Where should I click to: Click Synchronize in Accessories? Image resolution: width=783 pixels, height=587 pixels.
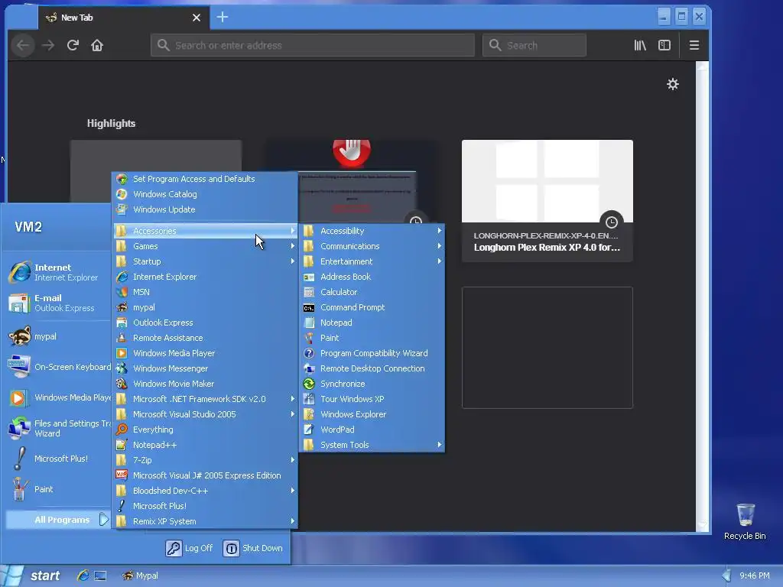tap(372, 384)
